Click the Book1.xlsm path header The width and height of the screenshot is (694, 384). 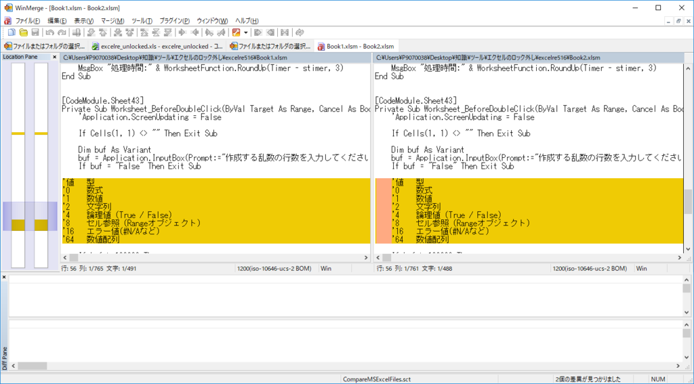(216, 58)
